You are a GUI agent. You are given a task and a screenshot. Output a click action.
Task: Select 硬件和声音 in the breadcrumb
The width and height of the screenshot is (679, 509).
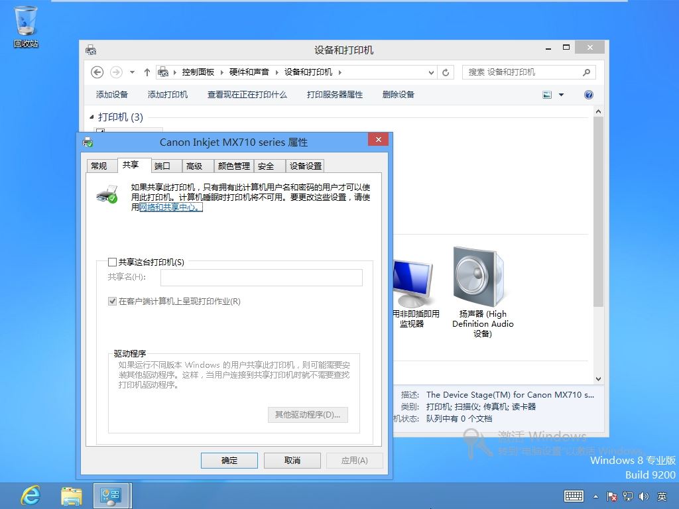(249, 72)
